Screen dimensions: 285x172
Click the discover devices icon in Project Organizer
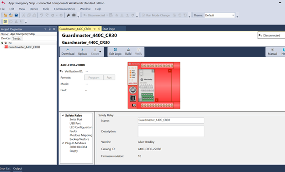point(11,43)
